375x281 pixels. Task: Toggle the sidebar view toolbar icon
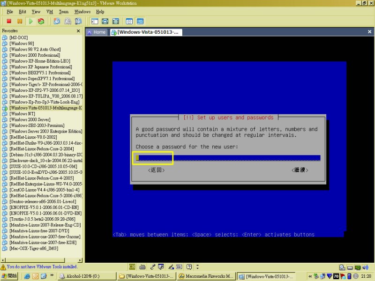[95, 21]
